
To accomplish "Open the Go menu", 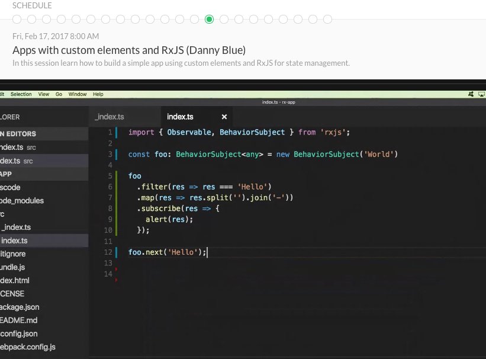I will pos(59,94).
